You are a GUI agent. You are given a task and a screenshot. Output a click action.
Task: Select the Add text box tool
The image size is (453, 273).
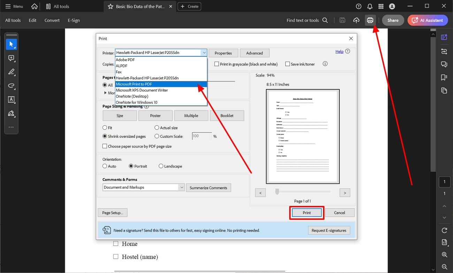click(x=11, y=99)
